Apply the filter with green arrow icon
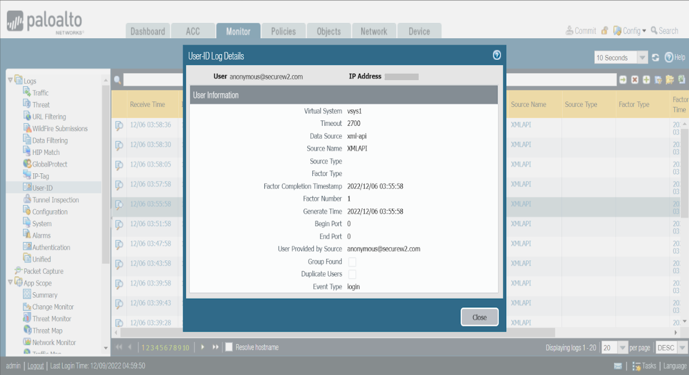This screenshot has height=375, width=689. (x=622, y=80)
